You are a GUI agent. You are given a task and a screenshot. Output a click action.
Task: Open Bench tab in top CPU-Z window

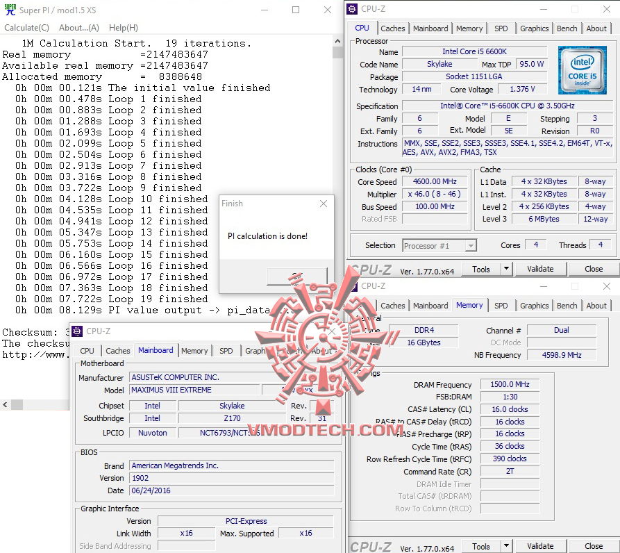567,28
